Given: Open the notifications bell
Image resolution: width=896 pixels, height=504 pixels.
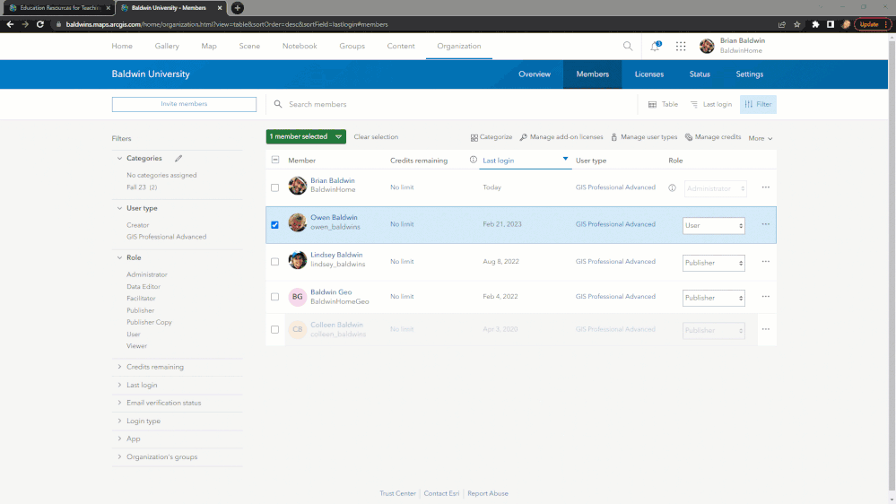Looking at the screenshot, I should point(655,47).
